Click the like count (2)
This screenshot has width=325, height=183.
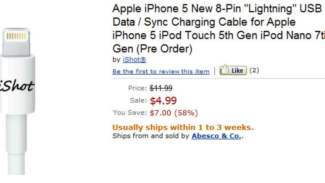coord(254,70)
